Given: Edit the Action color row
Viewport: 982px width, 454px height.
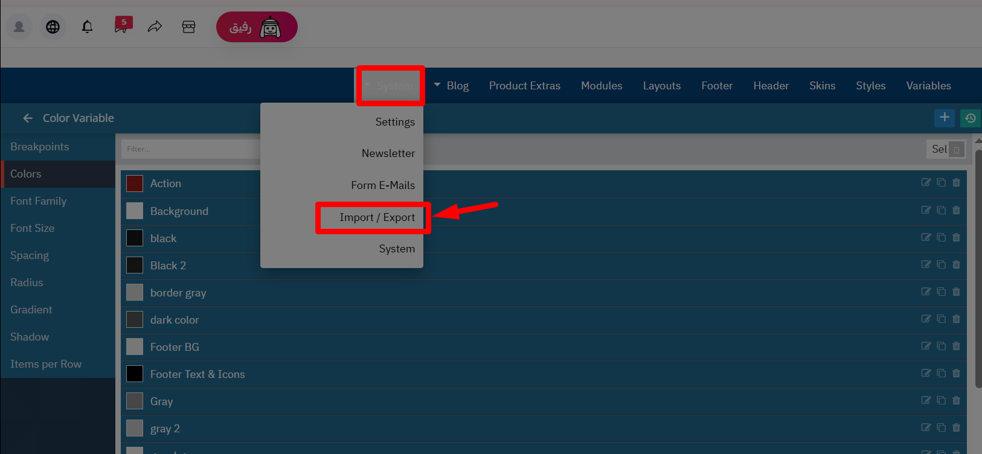Looking at the screenshot, I should (x=926, y=182).
